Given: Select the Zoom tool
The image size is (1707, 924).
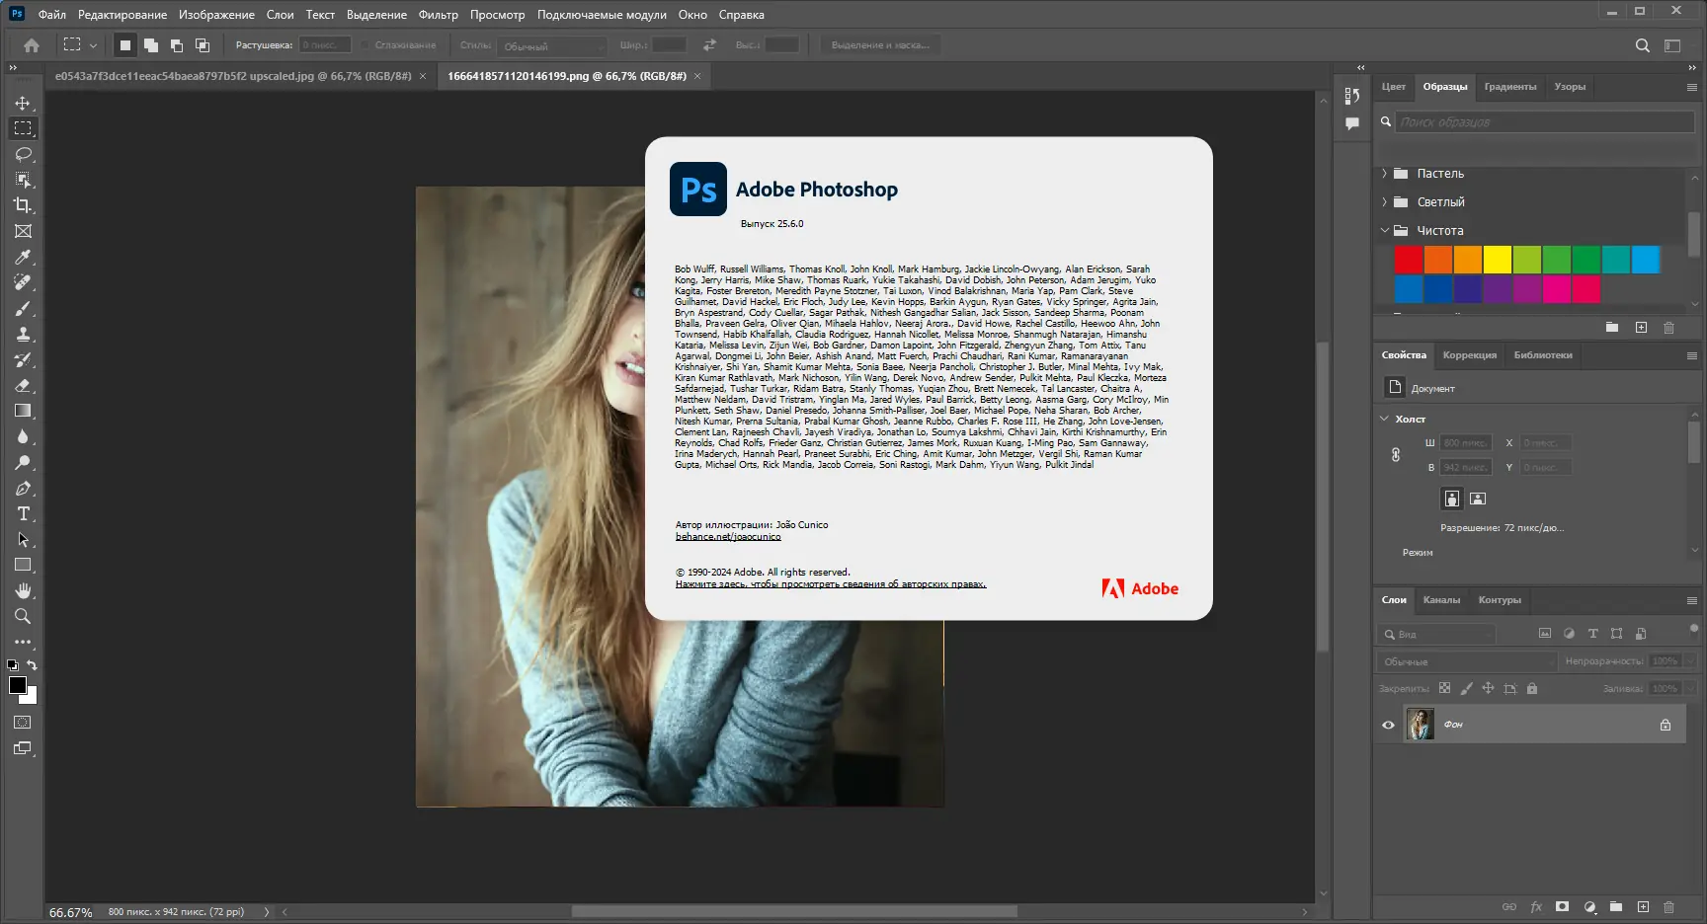Looking at the screenshot, I should click(x=23, y=616).
